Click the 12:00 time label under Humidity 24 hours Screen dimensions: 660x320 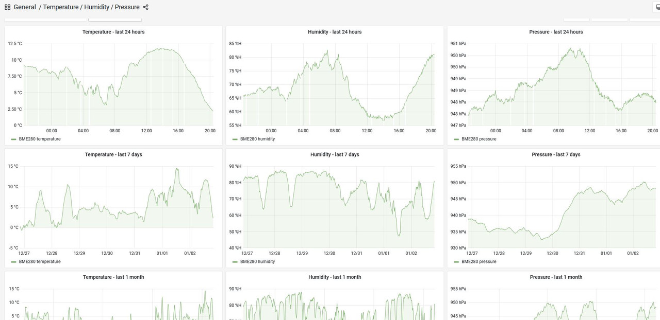click(367, 131)
